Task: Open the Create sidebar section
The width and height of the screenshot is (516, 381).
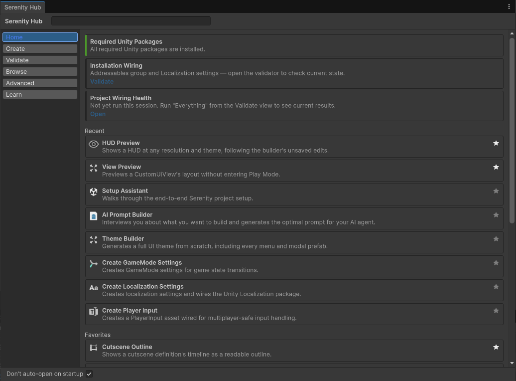Action: point(40,49)
